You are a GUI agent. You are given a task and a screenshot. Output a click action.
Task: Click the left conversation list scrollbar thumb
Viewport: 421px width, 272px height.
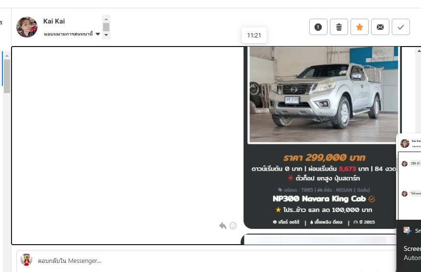tap(7, 76)
